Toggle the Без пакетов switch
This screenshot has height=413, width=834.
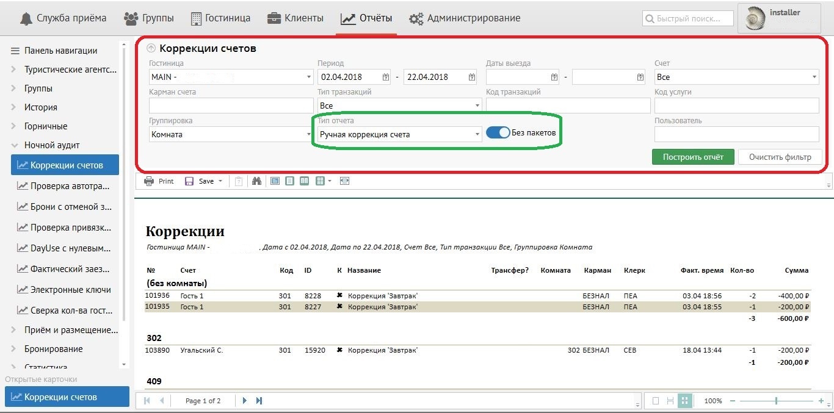pyautogui.click(x=498, y=132)
